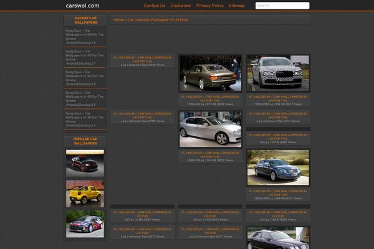Click the title link under the camouflaged car photo

tap(278, 98)
